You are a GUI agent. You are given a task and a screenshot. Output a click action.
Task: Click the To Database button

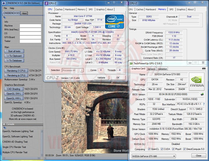click(x=14, y=61)
